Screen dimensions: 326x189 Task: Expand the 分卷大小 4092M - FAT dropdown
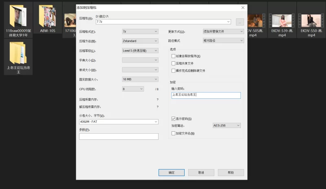[119, 122]
